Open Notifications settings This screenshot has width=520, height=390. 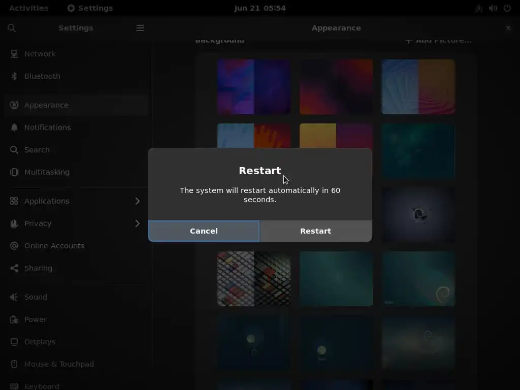coord(76,127)
